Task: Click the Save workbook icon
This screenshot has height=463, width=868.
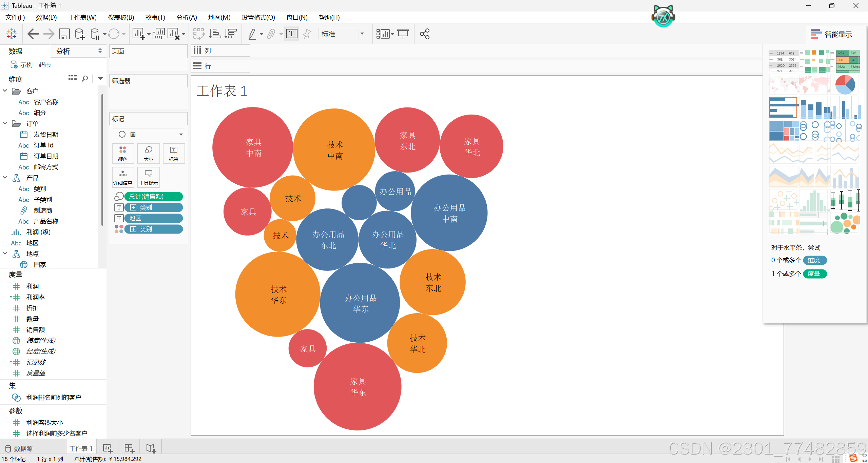Action: [64, 34]
